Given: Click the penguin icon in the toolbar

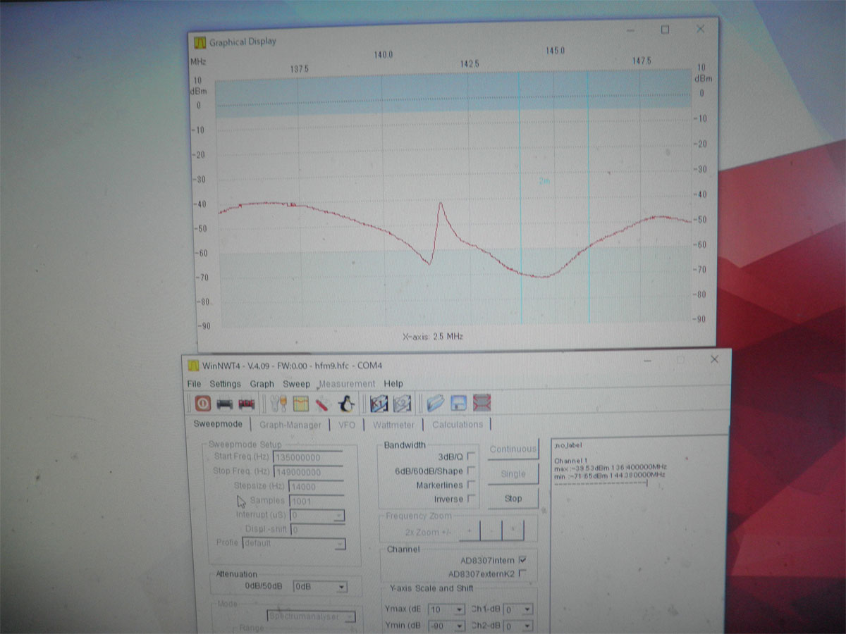Looking at the screenshot, I should (345, 404).
